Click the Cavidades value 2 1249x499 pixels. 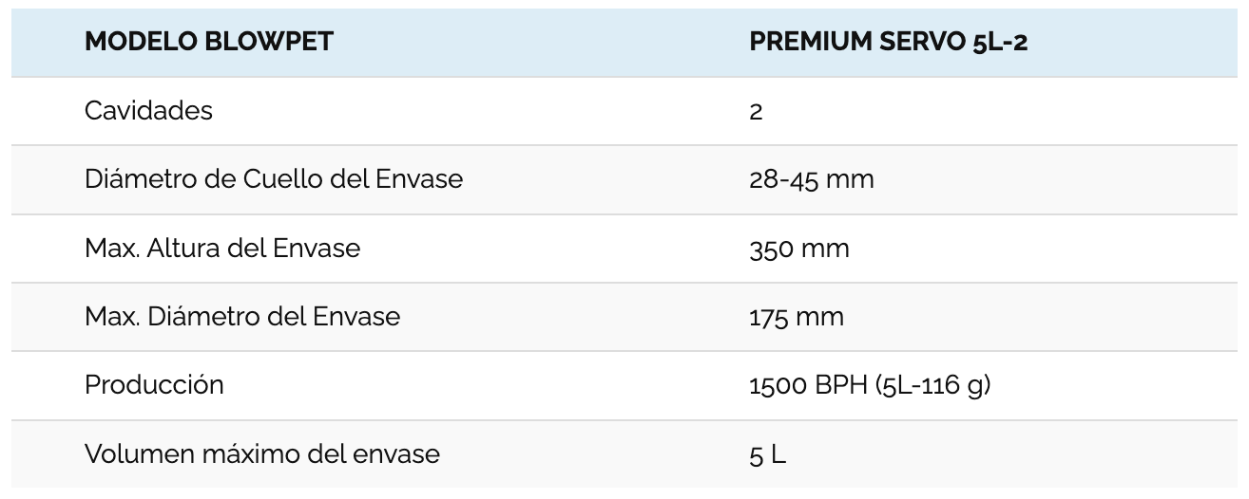756,112
